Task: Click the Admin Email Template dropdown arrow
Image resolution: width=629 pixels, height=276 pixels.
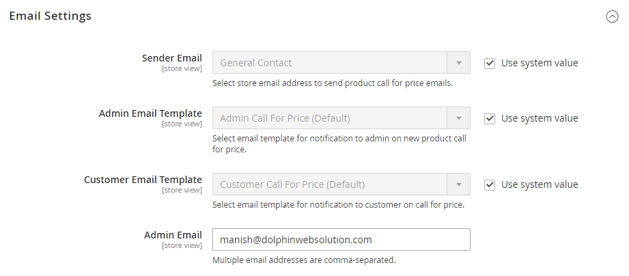Action: coord(458,118)
